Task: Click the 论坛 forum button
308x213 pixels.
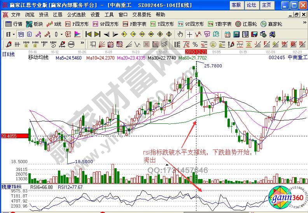Action: coord(251,5)
